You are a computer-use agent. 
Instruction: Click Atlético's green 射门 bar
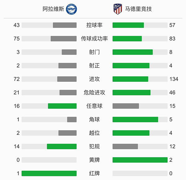click(132, 52)
